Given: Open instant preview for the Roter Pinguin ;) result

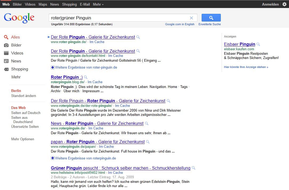Looking at the screenshot, I should coord(86,77).
